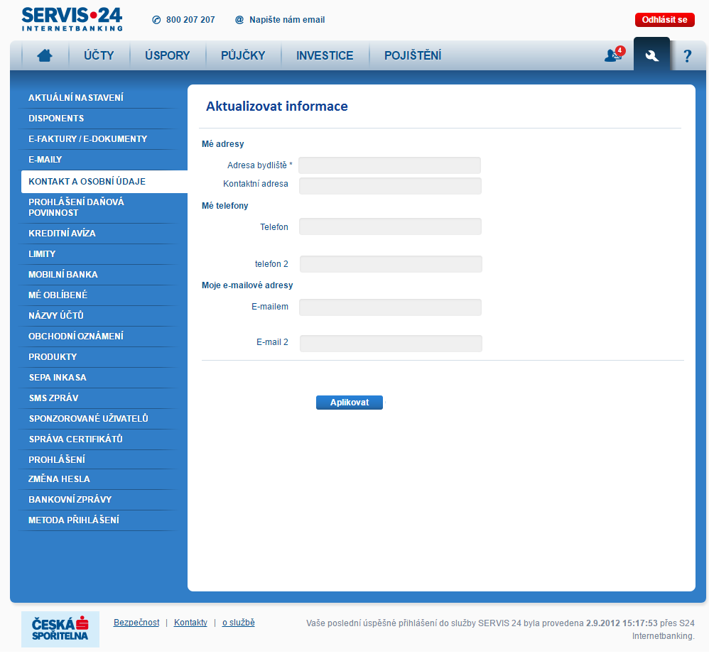Open the ÚSPORY menu
709x656 pixels.
tap(167, 55)
